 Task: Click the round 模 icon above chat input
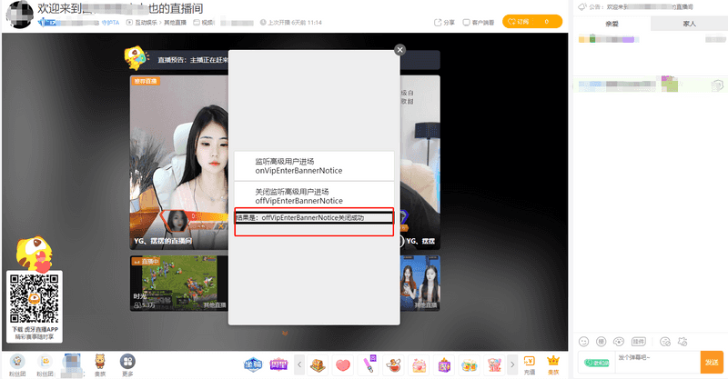click(601, 342)
